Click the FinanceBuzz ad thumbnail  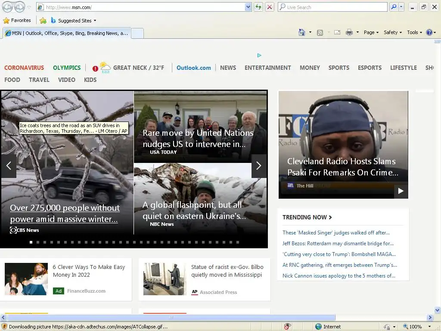click(x=26, y=279)
